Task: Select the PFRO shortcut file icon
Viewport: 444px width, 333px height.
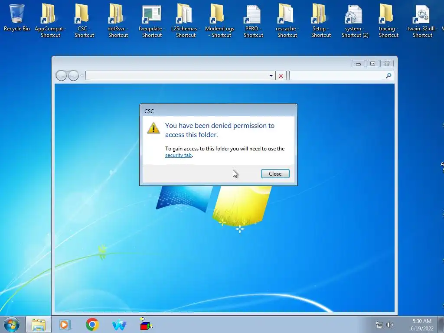Action: point(252,14)
